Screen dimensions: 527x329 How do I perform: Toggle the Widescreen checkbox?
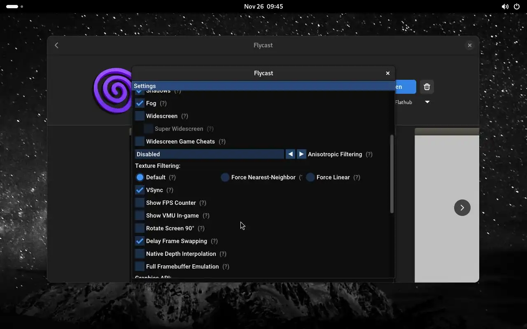[x=140, y=116]
